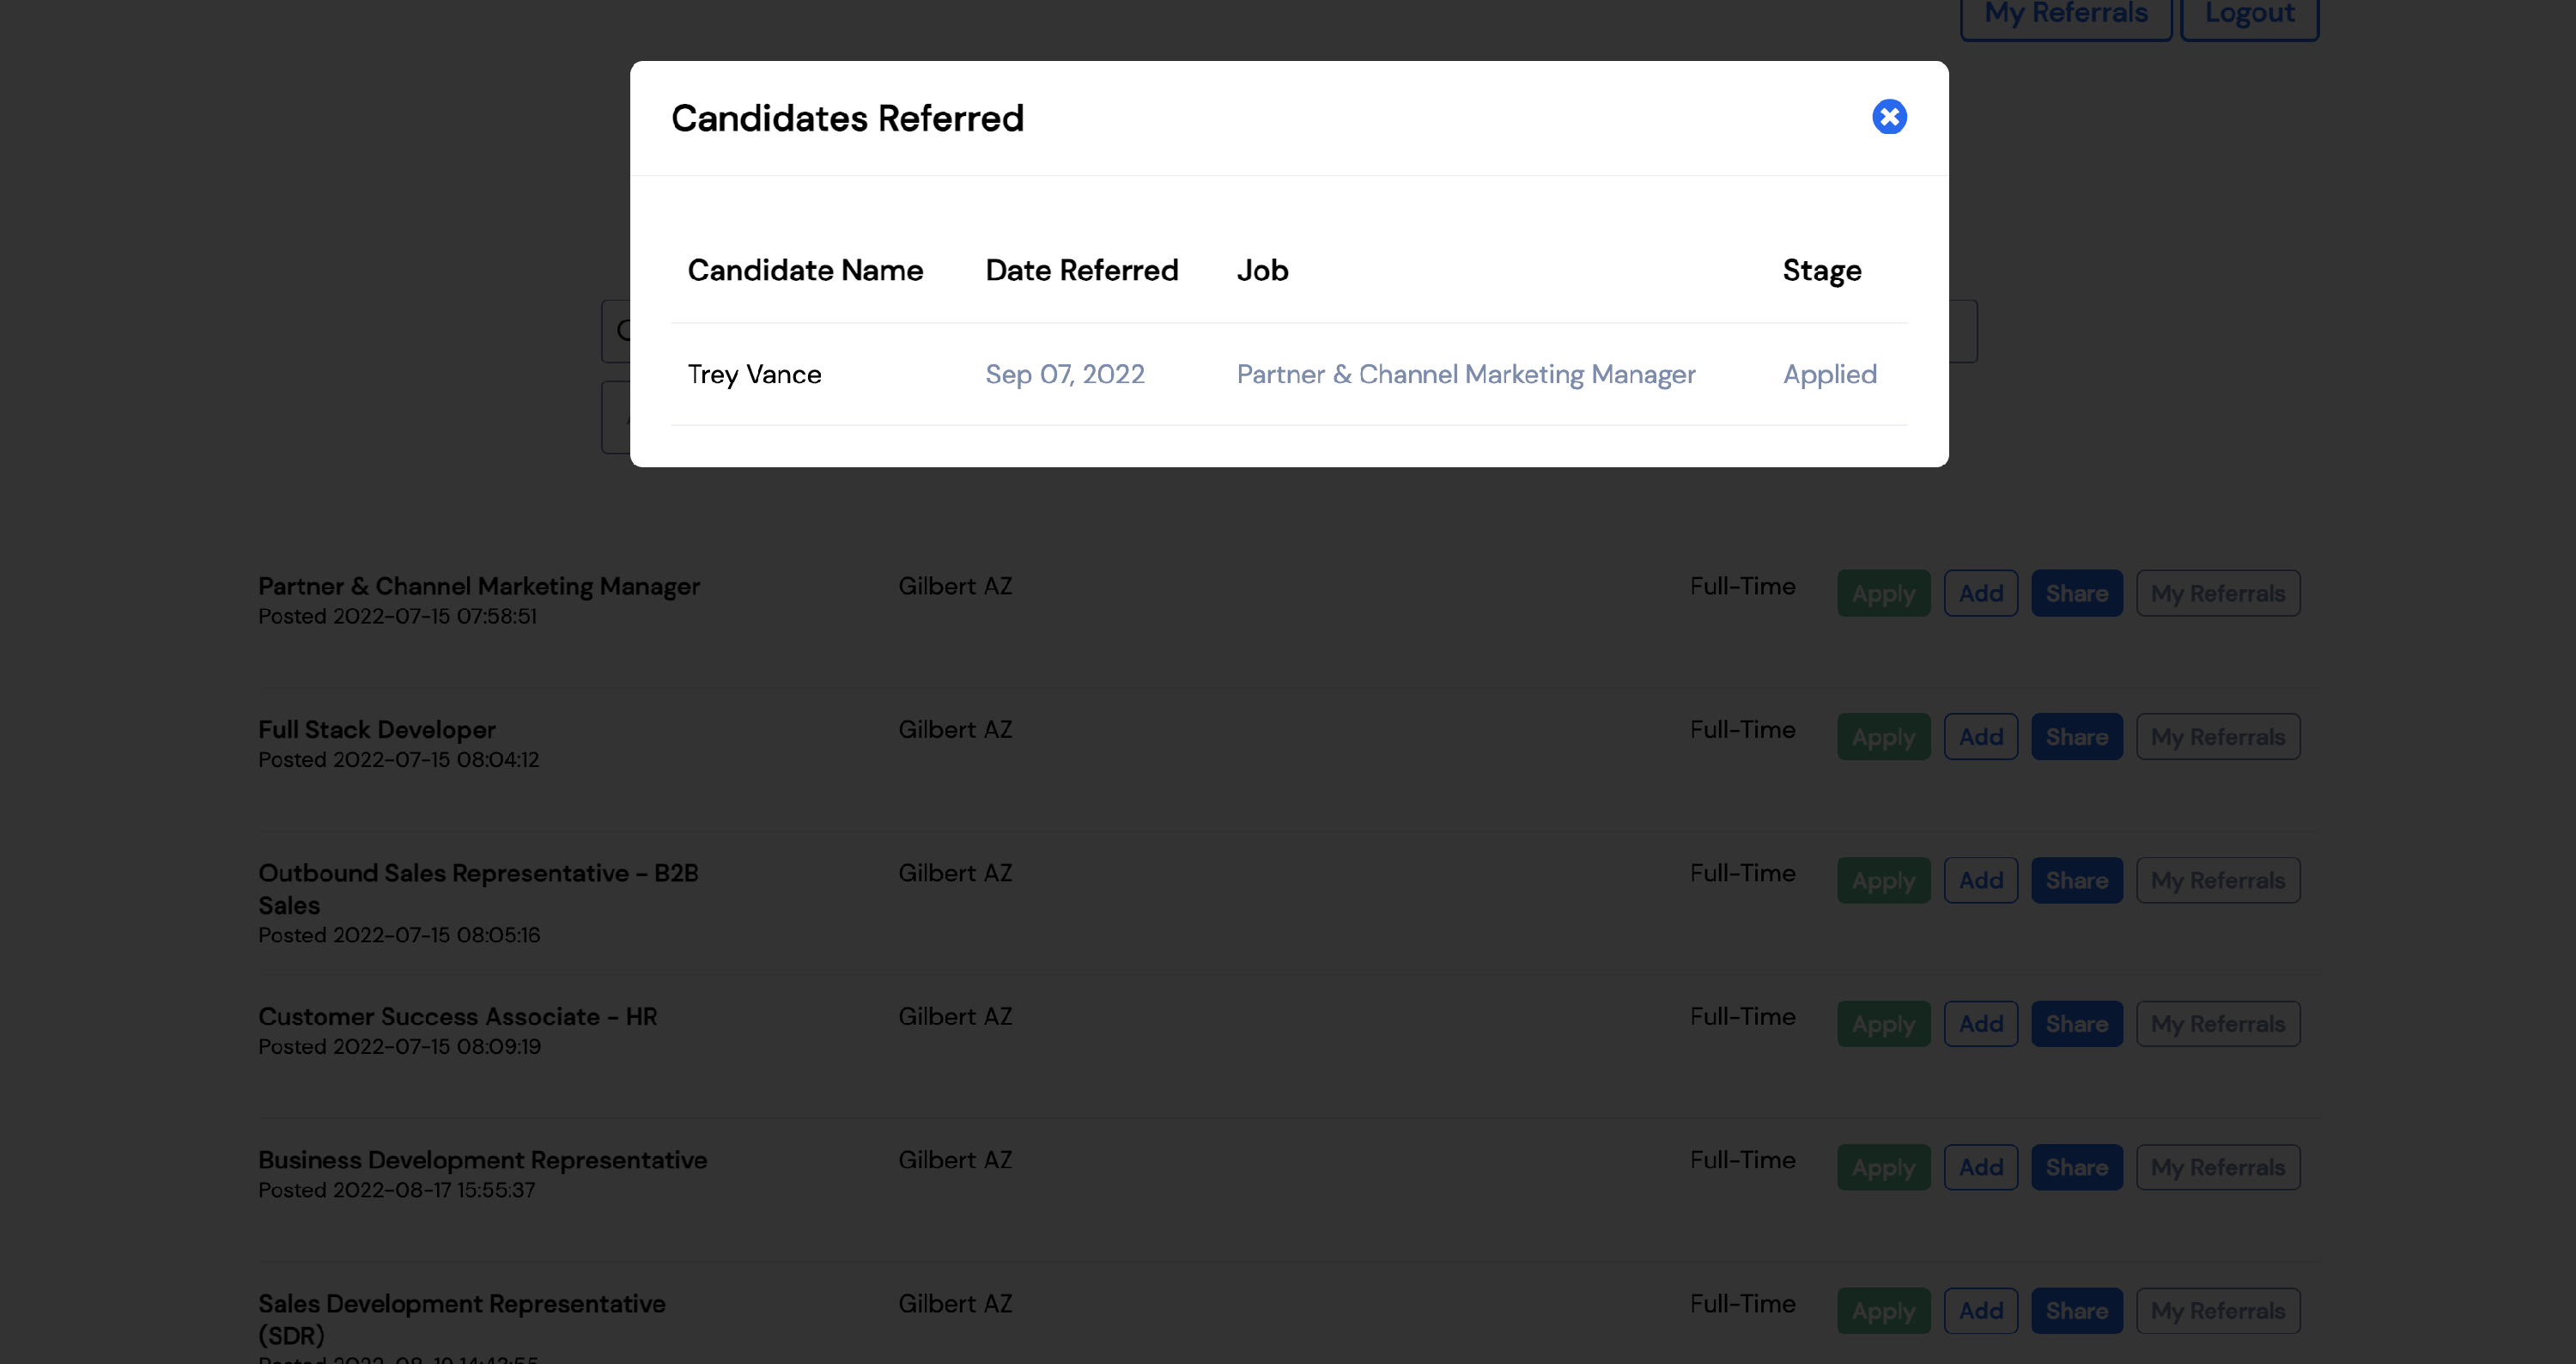The width and height of the screenshot is (2576, 1364).
Task: Click the Stage column header
Action: coord(1821,270)
